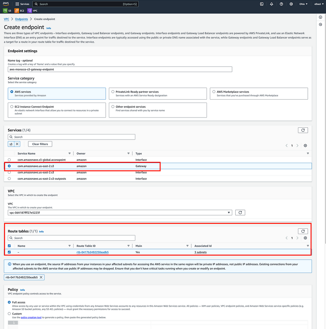The height and width of the screenshot is (329, 326).
Task: Sort Services by Service Name column
Action: 69,154
